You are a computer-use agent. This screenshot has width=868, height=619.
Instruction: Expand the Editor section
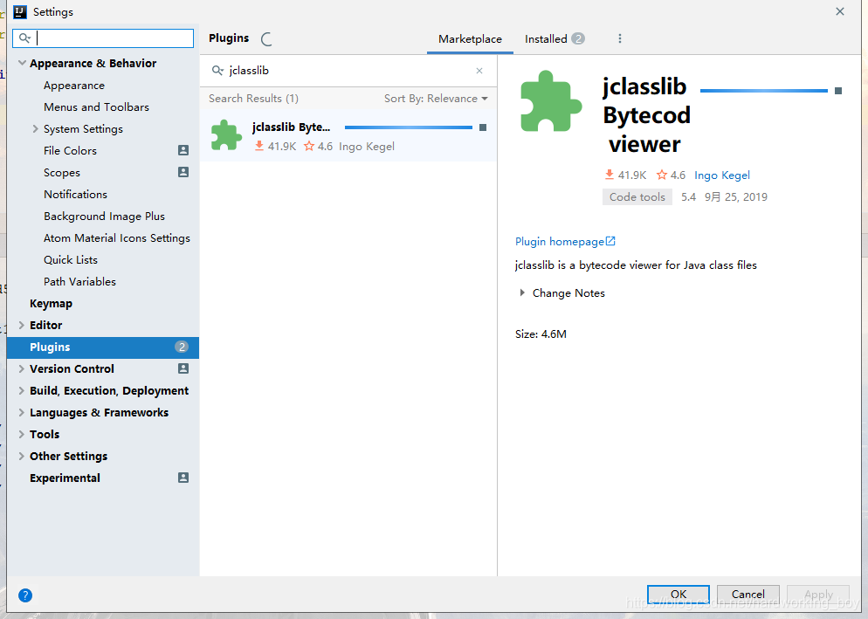pos(22,325)
